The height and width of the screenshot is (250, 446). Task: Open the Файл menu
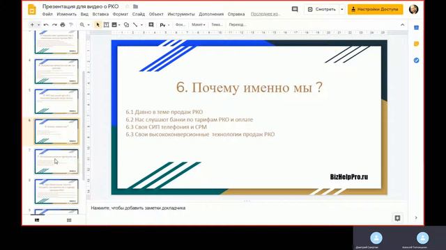[x=47, y=14]
